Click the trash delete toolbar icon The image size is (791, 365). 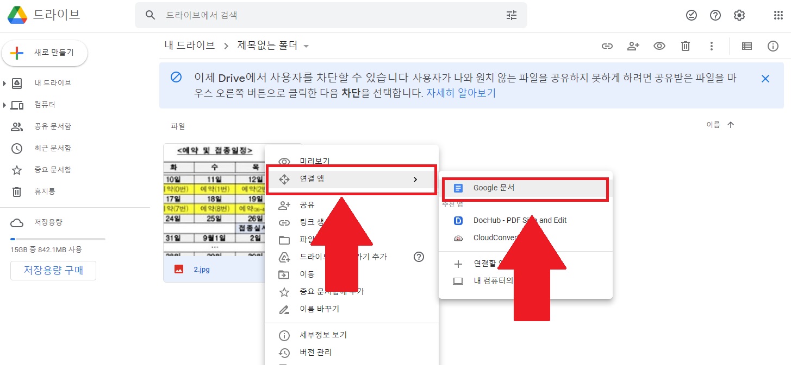click(686, 46)
